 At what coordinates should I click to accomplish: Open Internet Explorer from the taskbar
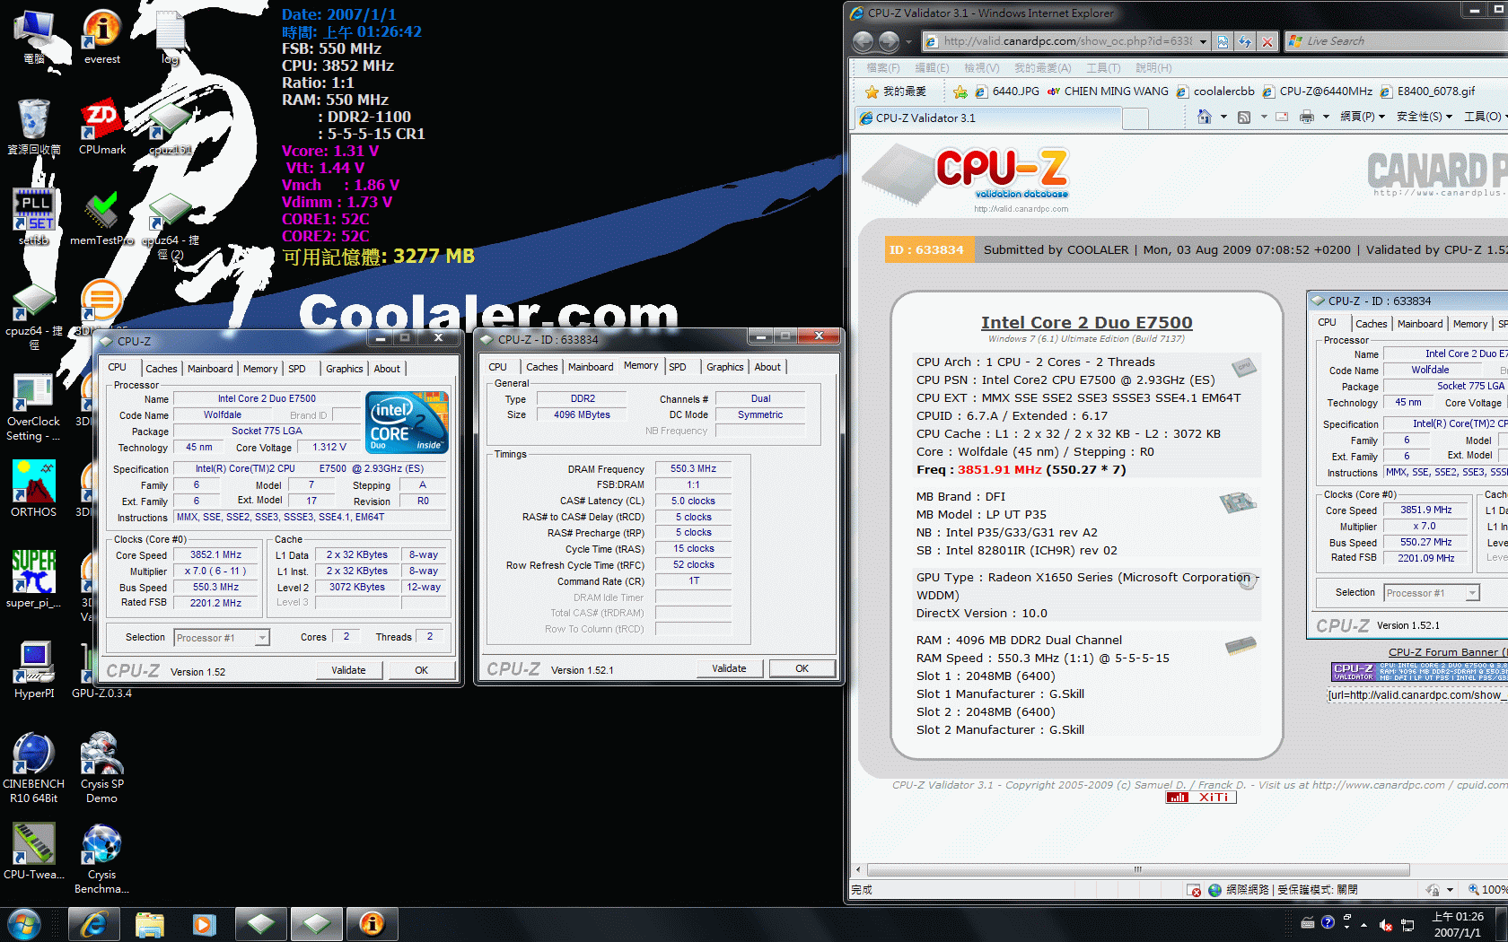click(93, 924)
